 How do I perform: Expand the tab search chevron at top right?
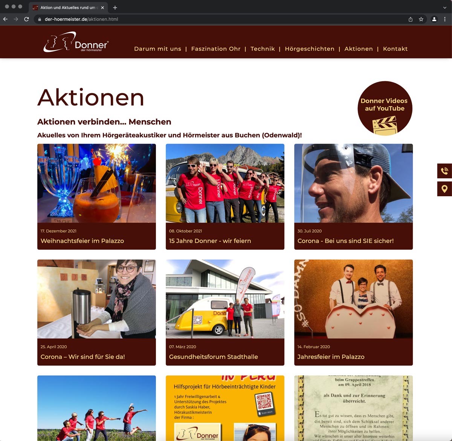coord(444,8)
